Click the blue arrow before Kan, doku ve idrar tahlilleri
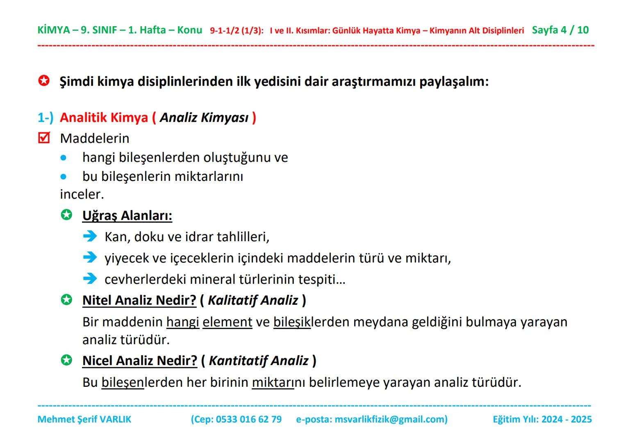 click(90, 237)
